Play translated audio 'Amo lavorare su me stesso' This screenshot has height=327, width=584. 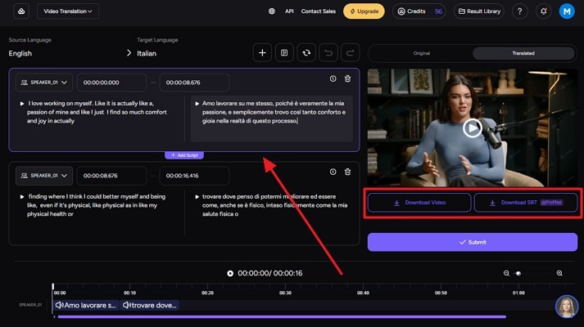(197, 103)
